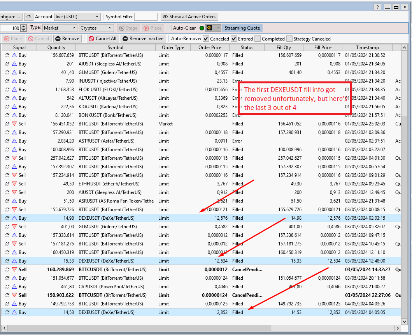Open the order Type Market dropdown

[x=60, y=28]
